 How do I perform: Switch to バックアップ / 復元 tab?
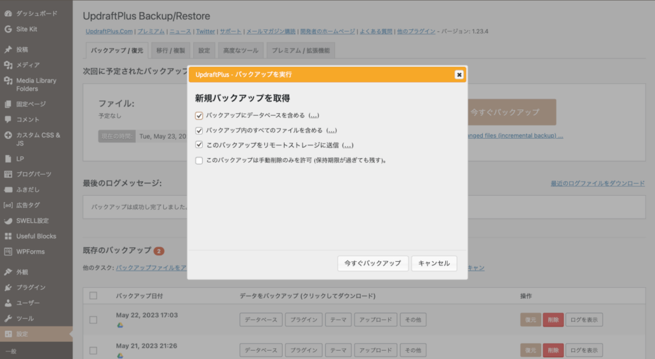pyautogui.click(x=117, y=51)
